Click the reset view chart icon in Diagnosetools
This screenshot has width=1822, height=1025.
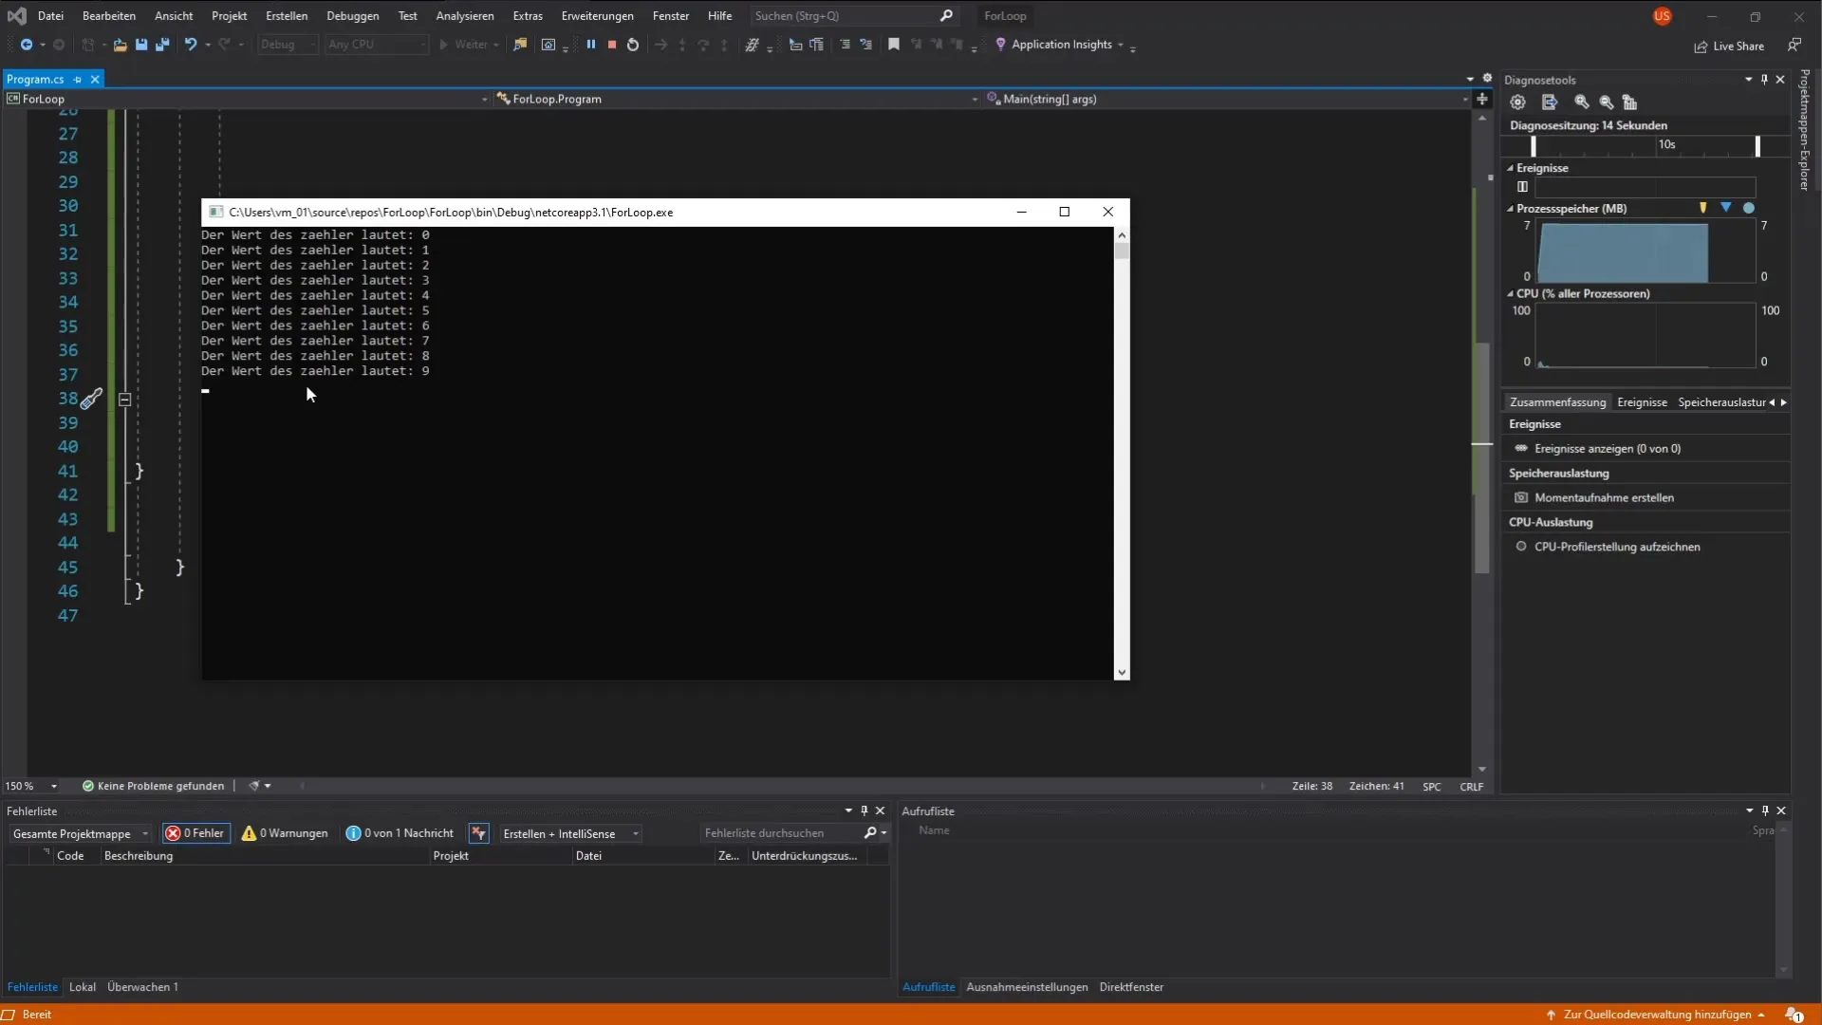tap(1629, 102)
